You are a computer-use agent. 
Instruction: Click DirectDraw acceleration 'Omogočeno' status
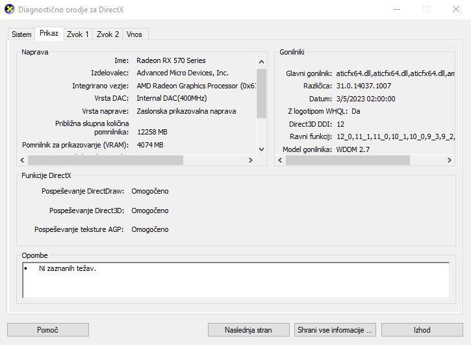click(150, 191)
